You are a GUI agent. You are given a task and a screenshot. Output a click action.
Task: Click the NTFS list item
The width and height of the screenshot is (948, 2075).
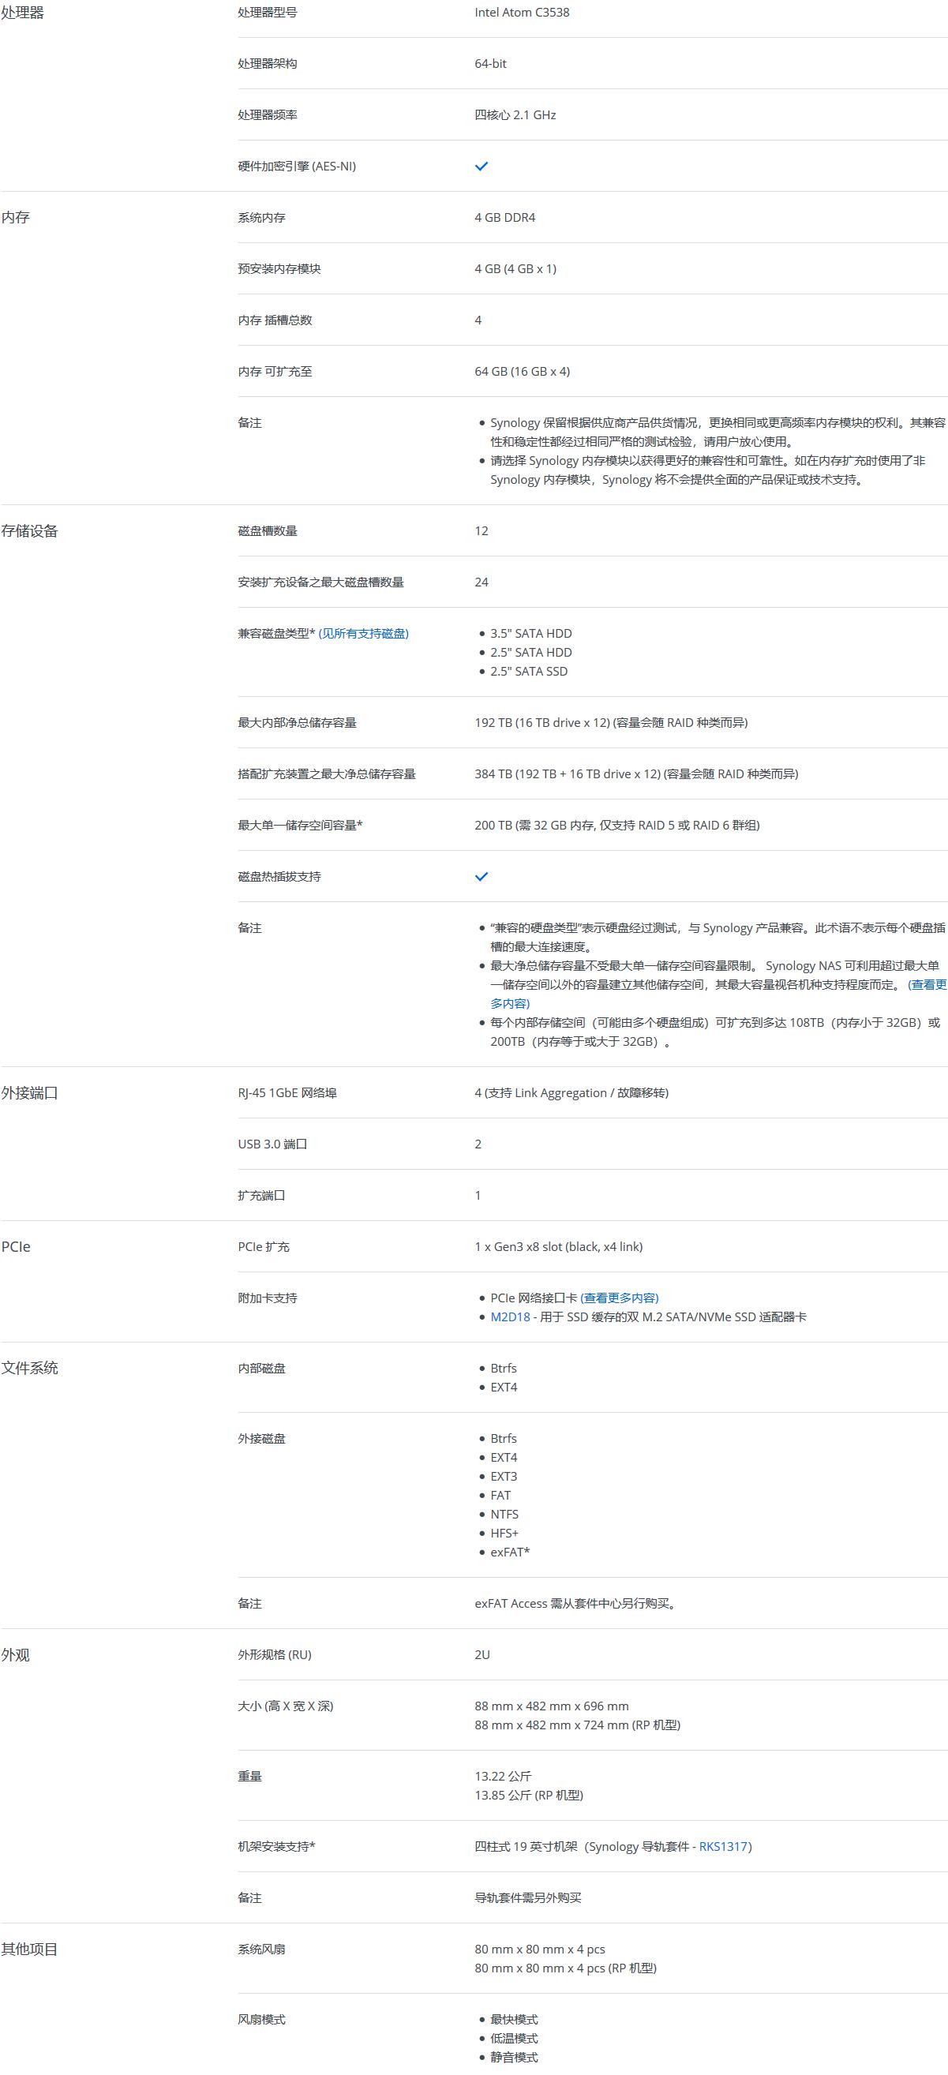(x=504, y=1515)
